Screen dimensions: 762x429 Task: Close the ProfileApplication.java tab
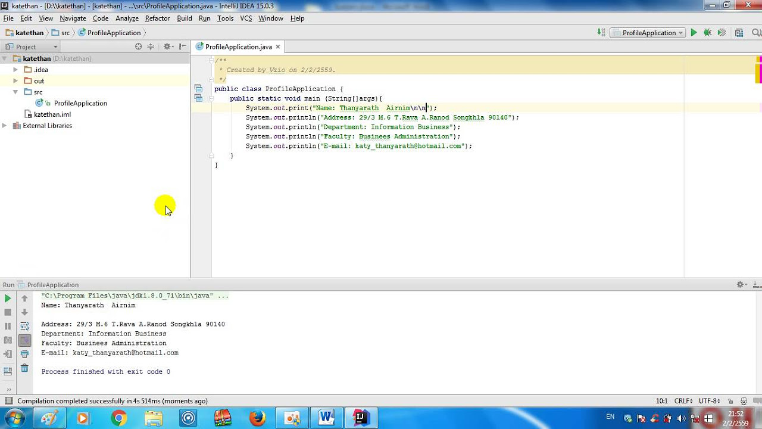(x=277, y=46)
